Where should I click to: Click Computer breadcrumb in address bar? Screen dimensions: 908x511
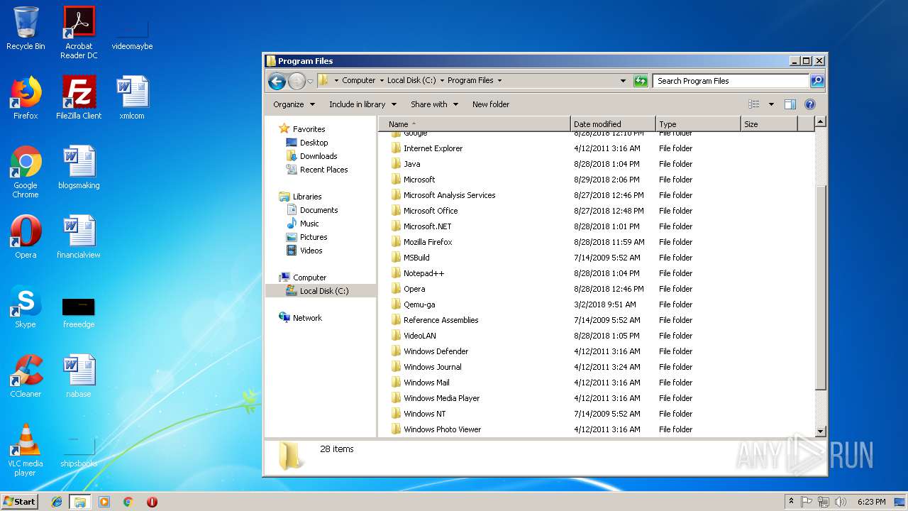click(x=359, y=81)
